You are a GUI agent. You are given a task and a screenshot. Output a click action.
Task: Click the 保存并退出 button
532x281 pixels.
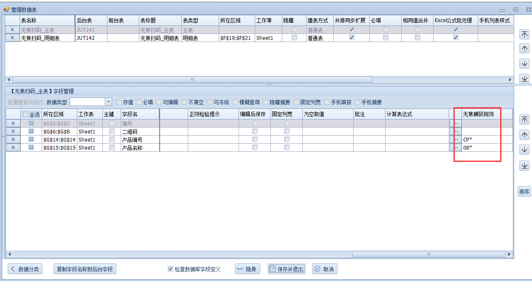[x=286, y=269]
